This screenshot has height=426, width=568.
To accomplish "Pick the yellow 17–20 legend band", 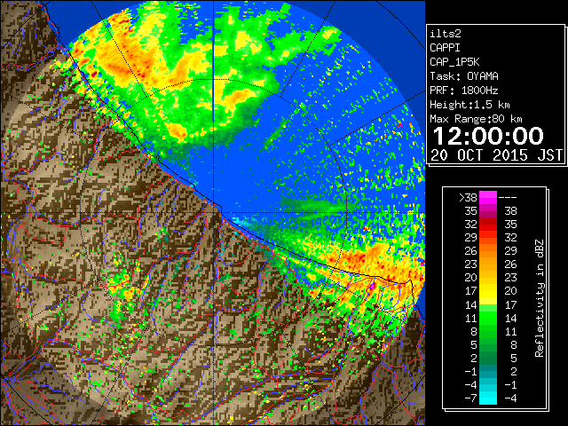I will click(x=488, y=291).
